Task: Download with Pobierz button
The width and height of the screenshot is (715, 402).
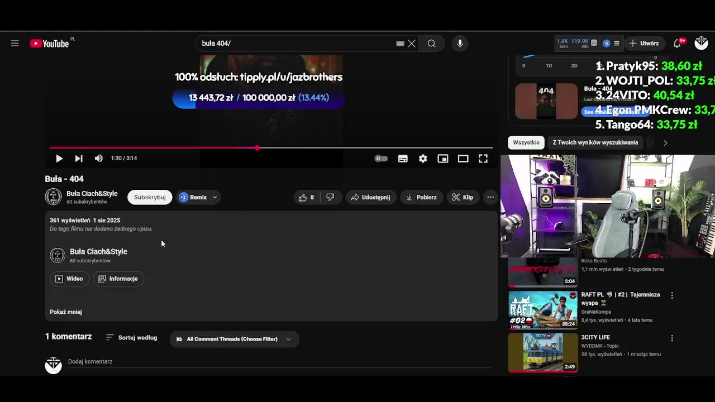Action: point(422,197)
